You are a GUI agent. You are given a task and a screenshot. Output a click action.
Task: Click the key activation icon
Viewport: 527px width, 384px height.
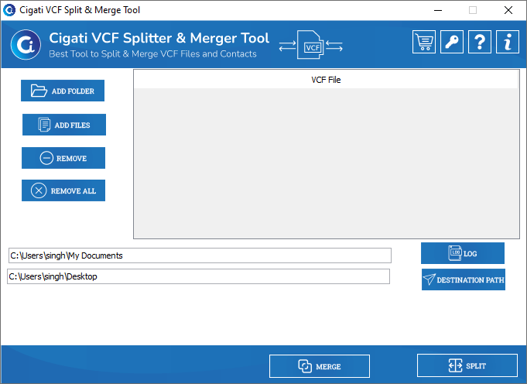(x=452, y=42)
